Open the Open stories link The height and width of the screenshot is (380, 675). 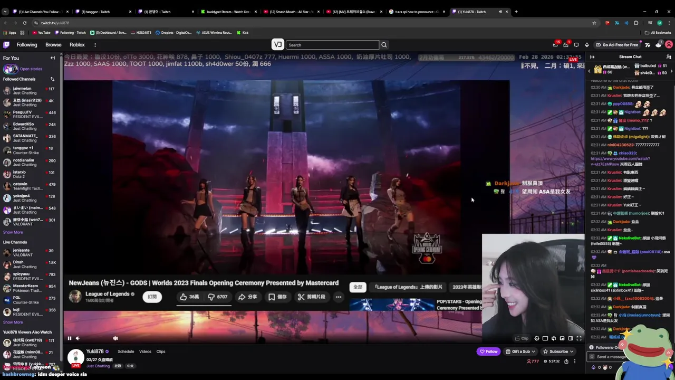point(31,69)
